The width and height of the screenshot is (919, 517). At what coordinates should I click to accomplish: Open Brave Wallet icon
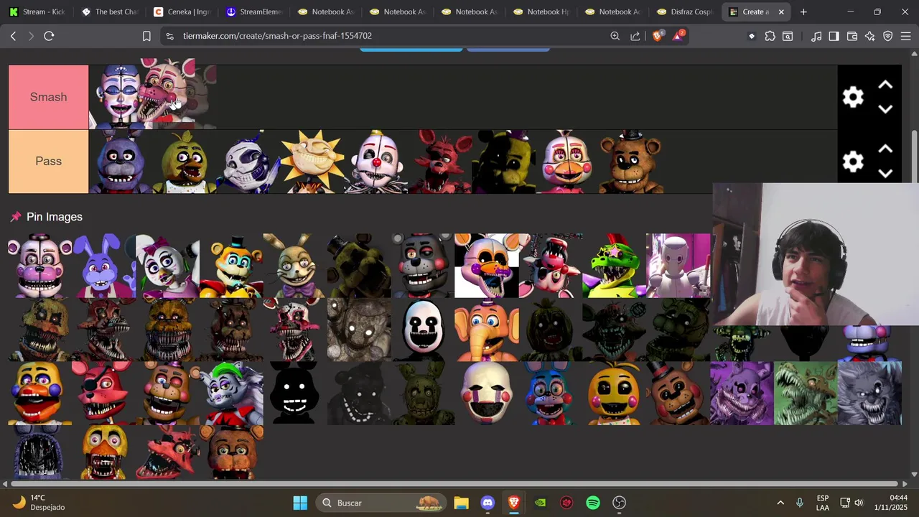coord(852,36)
